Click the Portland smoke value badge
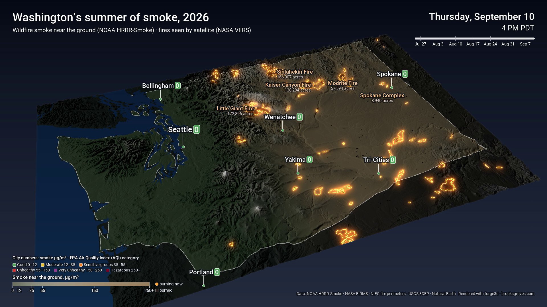Screen dimensions: 547x307 217,272
